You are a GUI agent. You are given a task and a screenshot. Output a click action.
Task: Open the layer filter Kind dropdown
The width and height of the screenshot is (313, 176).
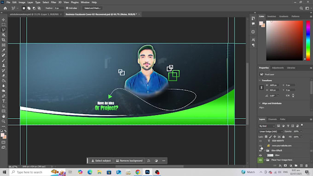[x=267, y=126]
